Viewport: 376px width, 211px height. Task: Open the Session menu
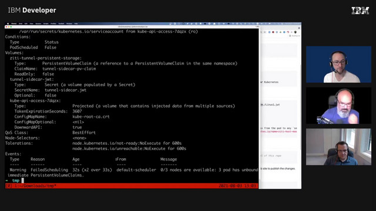[38, 23]
